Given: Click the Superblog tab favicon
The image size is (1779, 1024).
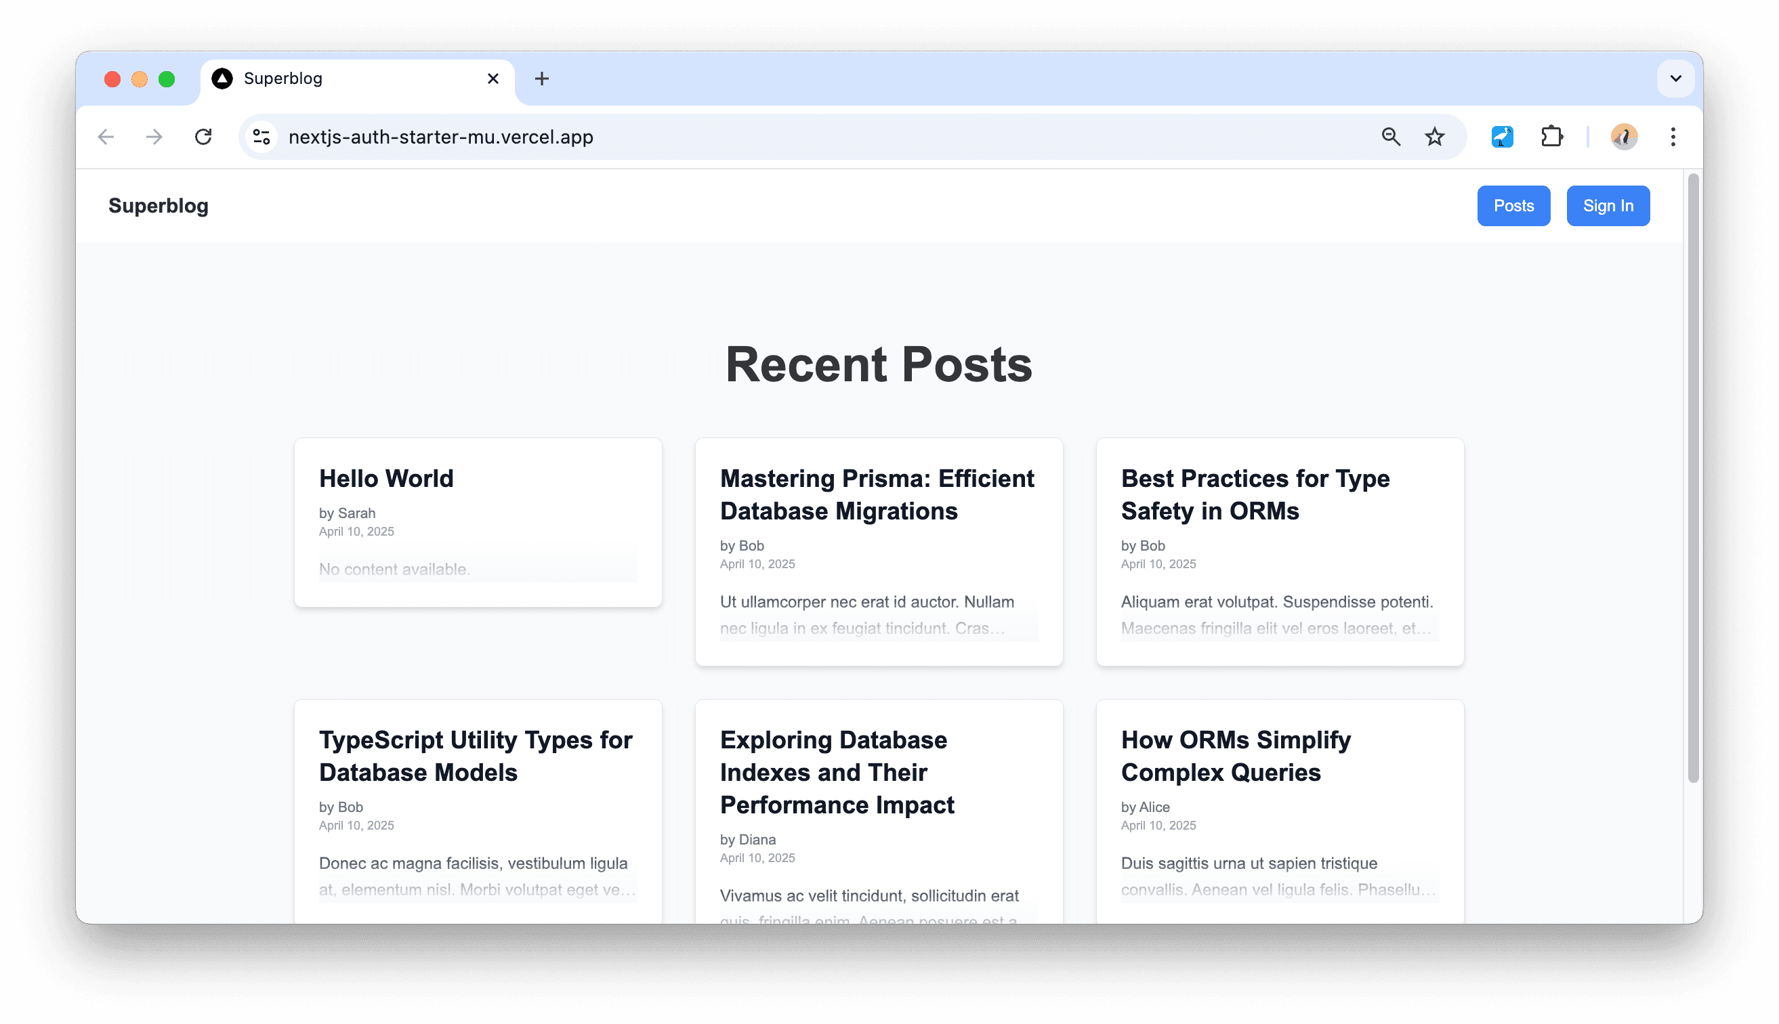Looking at the screenshot, I should click(222, 78).
